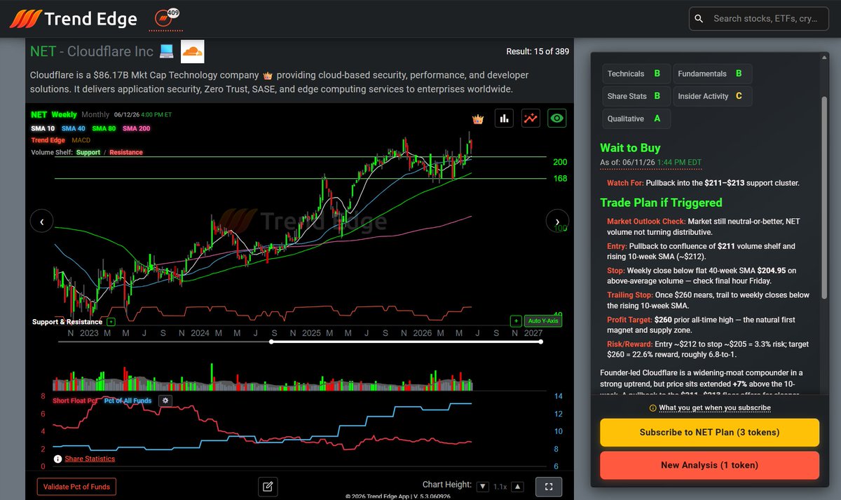Screen dimensions: 841x500
Task: Increase chart height with up arrow
Action: coord(517,487)
